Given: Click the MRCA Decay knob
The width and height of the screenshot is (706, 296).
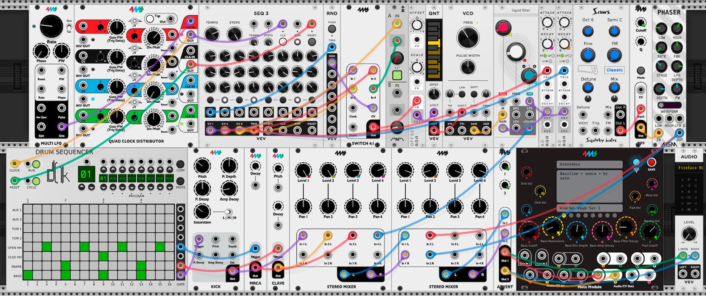Looking at the screenshot, I should 256,166.
